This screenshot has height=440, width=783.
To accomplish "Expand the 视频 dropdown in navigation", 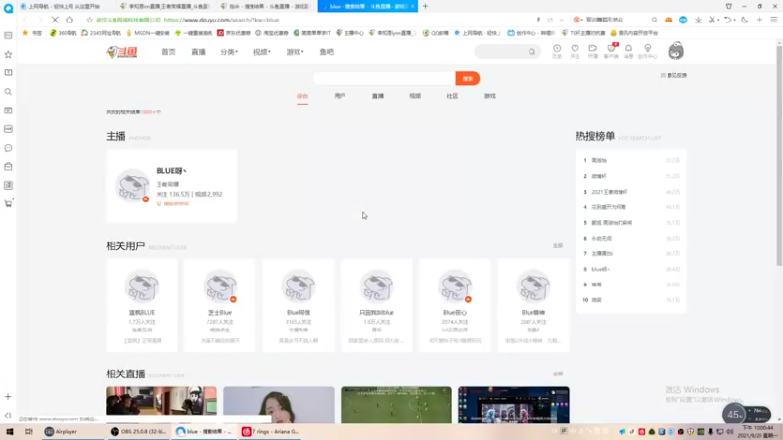I will click(x=261, y=52).
